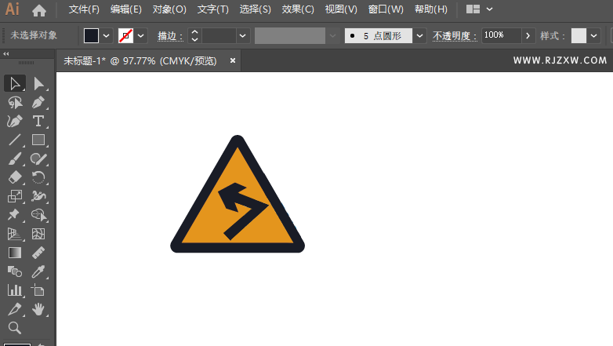The width and height of the screenshot is (613, 346).
Task: Select the Perspective Grid tool
Action: tap(15, 234)
